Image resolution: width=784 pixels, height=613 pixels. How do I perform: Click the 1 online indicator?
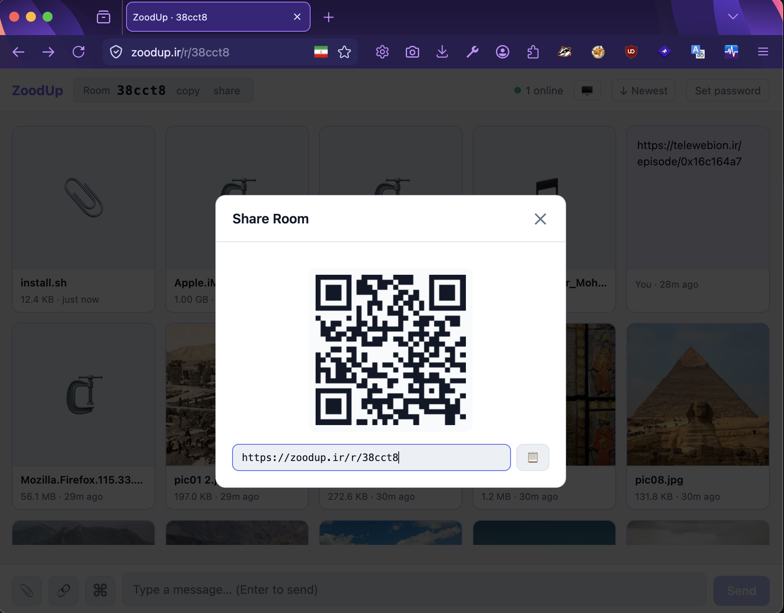point(539,91)
